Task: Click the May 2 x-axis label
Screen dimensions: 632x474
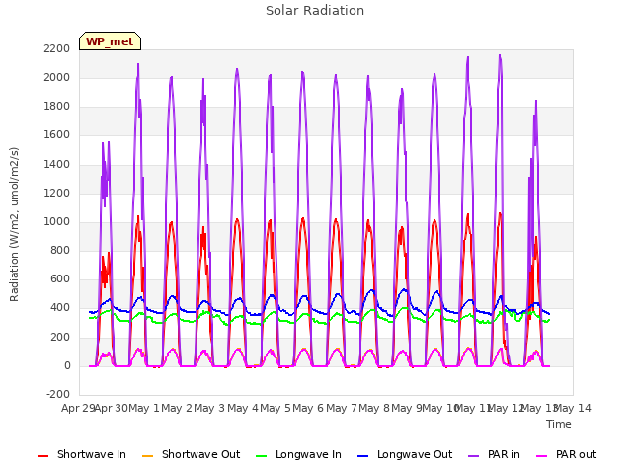Action: (177, 408)
